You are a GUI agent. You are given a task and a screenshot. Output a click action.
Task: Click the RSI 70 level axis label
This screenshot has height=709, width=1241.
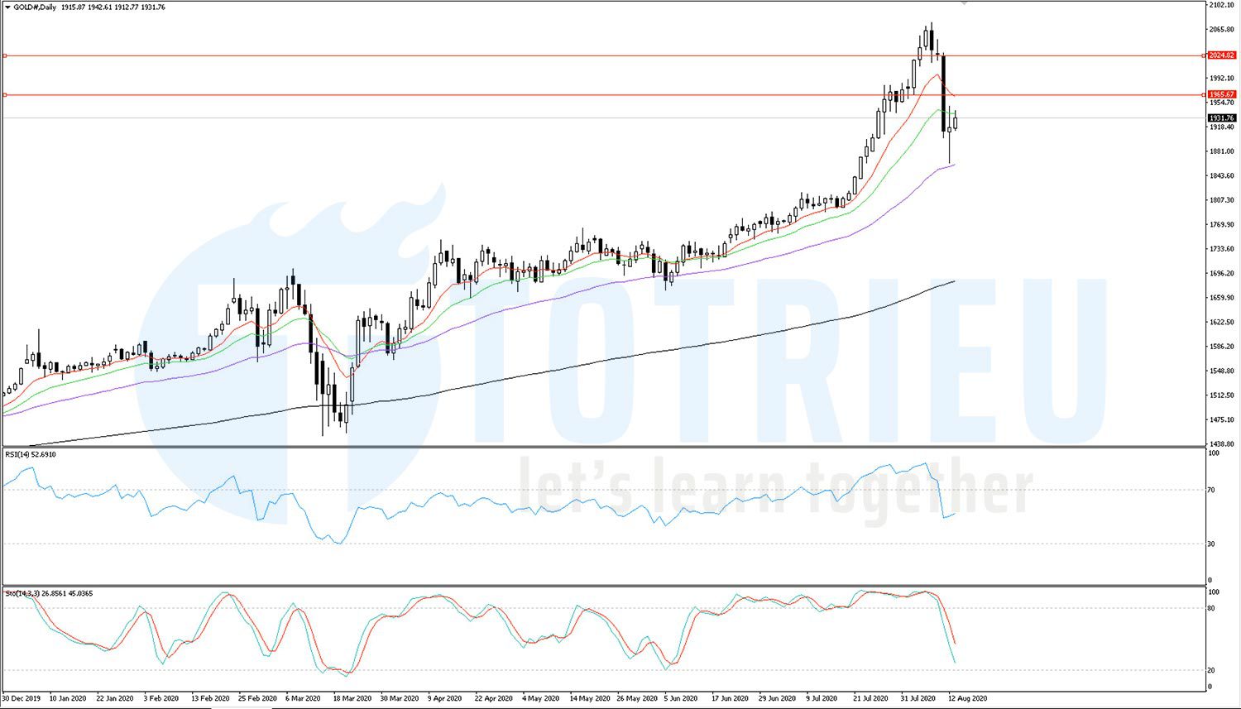[x=1212, y=491]
